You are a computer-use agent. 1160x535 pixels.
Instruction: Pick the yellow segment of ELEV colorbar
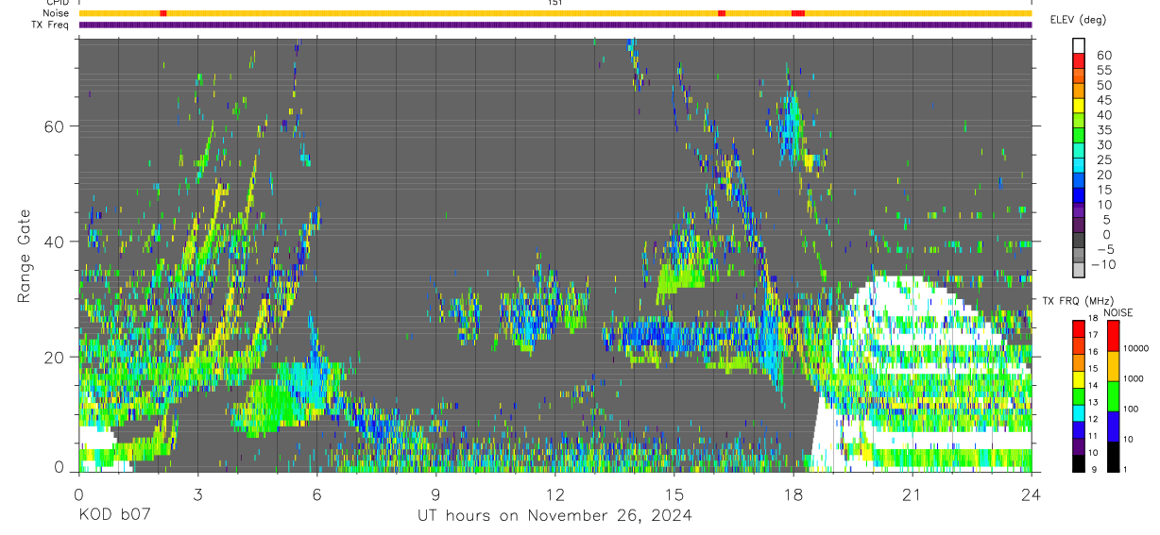pyautogui.click(x=1079, y=106)
